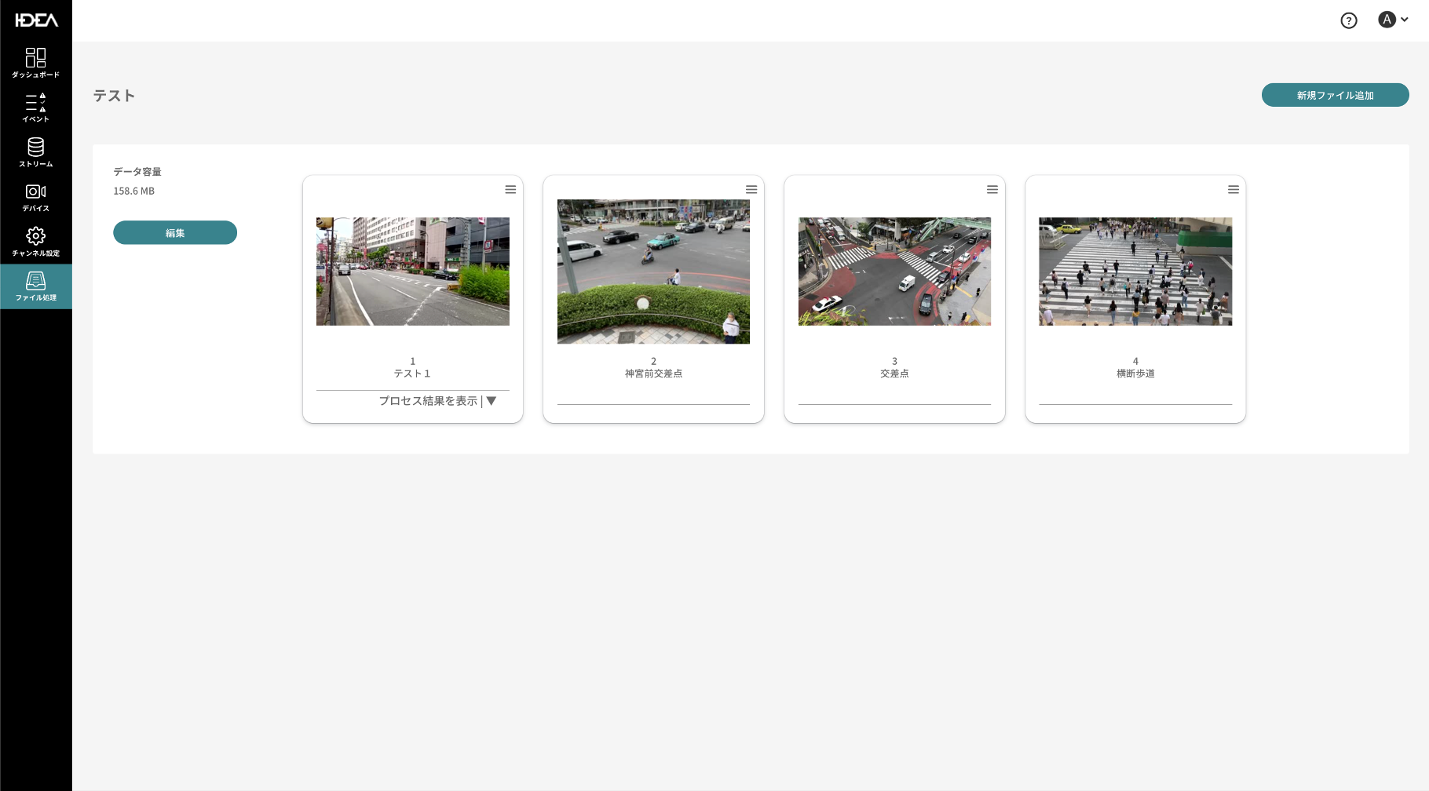Click the 新規ファイル追加 button
This screenshot has height=791, width=1429.
click(1336, 95)
